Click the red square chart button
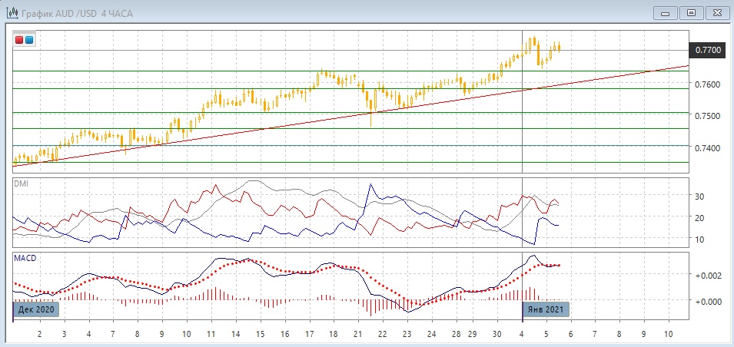734x347 pixels. [19, 40]
